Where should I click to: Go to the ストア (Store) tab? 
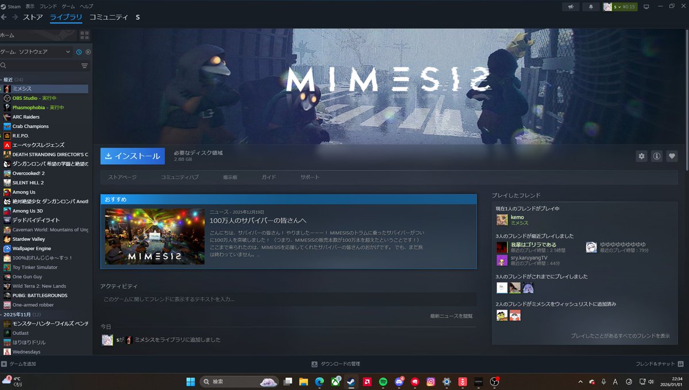pyautogui.click(x=33, y=17)
